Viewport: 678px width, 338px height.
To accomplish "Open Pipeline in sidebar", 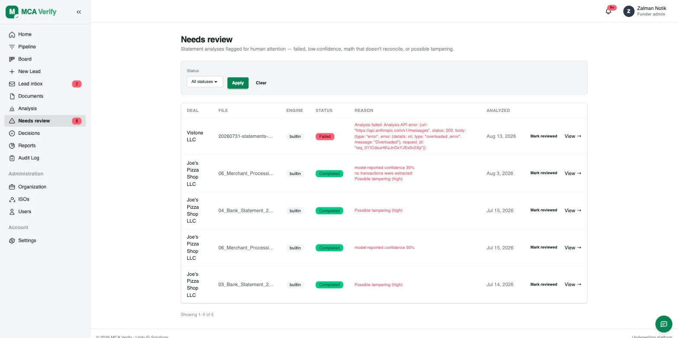I will point(45,47).
